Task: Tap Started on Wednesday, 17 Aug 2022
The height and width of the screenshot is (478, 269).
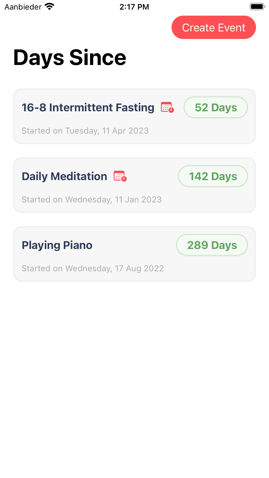Action: pyautogui.click(x=93, y=268)
